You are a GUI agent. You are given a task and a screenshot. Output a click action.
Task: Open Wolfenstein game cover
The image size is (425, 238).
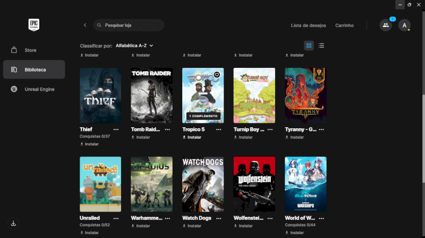[x=254, y=184]
